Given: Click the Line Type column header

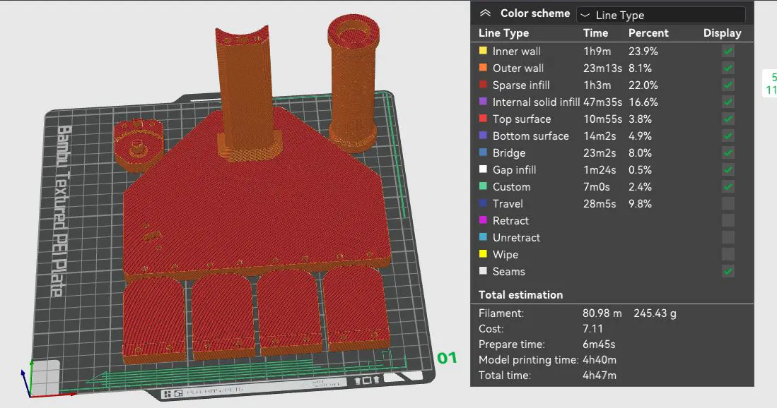Looking at the screenshot, I should coord(503,33).
